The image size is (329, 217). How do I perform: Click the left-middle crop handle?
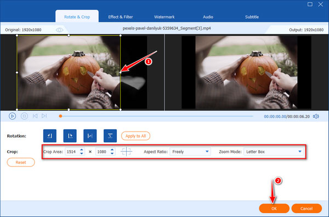[x=17, y=72]
